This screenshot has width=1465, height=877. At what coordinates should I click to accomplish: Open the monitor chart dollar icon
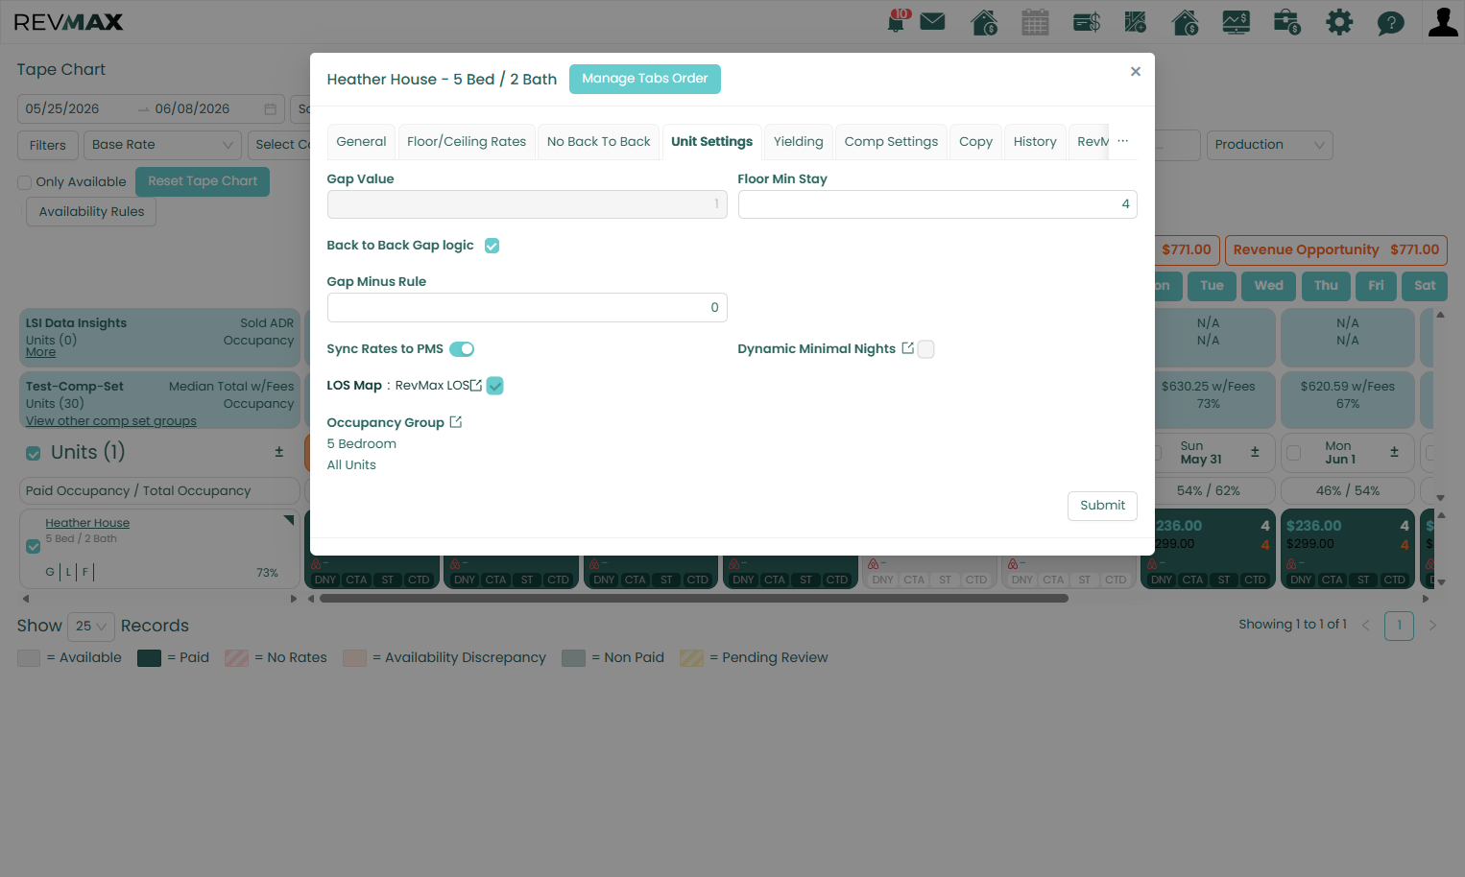1236,21
